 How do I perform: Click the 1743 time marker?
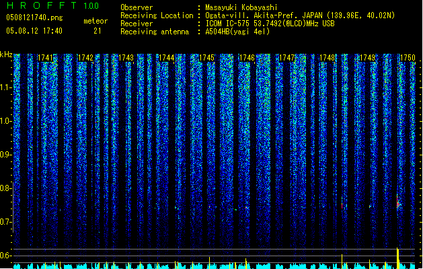click(x=126, y=58)
